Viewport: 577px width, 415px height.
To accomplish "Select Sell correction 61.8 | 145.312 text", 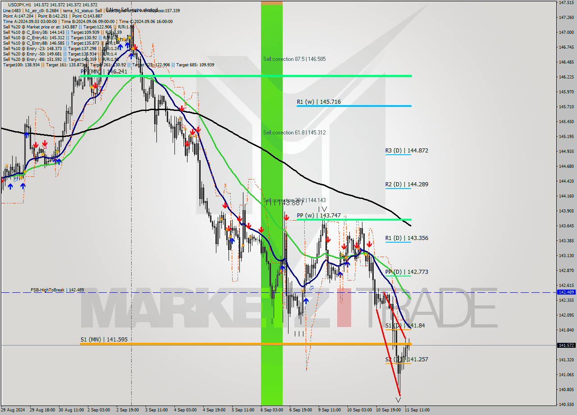I will point(294,133).
